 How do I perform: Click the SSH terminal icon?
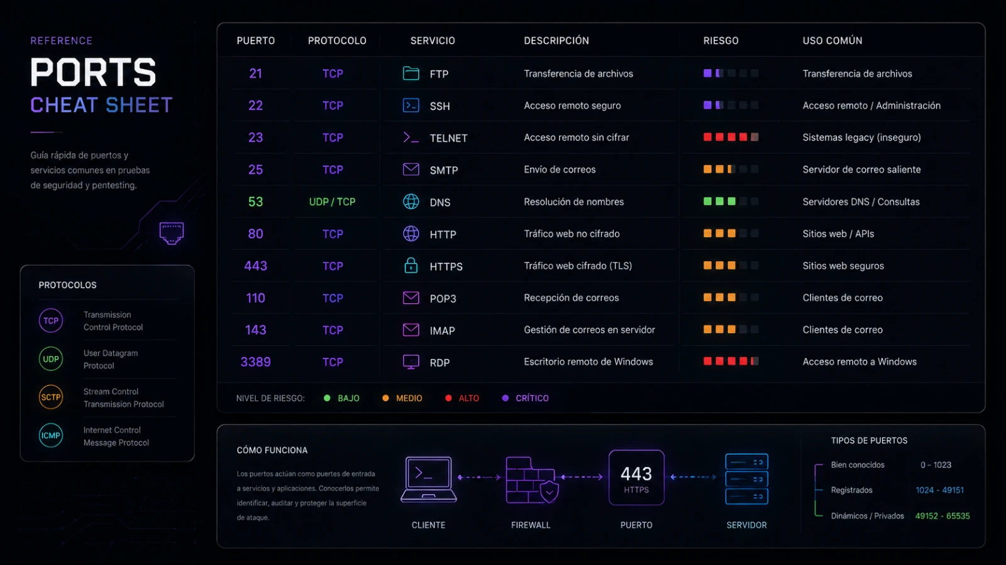coord(411,105)
